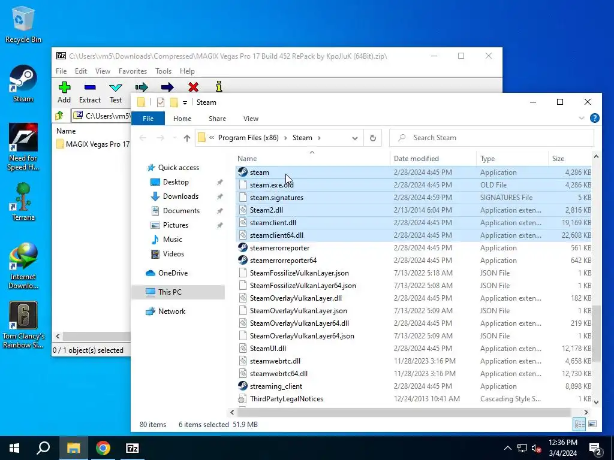
Task: Open Windows Start menu
Action: pyautogui.click(x=14, y=448)
